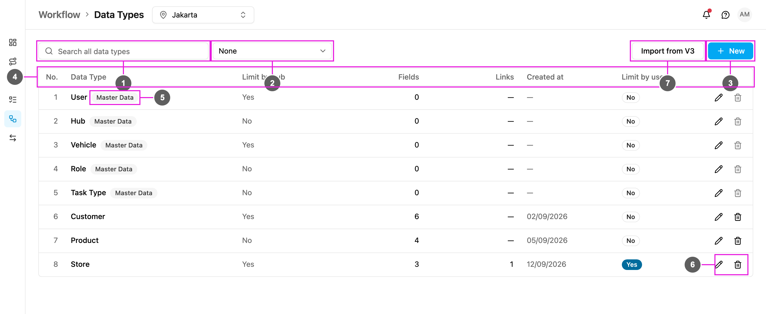766x314 pixels.
Task: Click the Task Type name
Action: pyautogui.click(x=88, y=193)
